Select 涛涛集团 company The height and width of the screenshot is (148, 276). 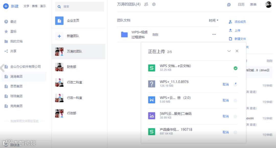(x=24, y=77)
